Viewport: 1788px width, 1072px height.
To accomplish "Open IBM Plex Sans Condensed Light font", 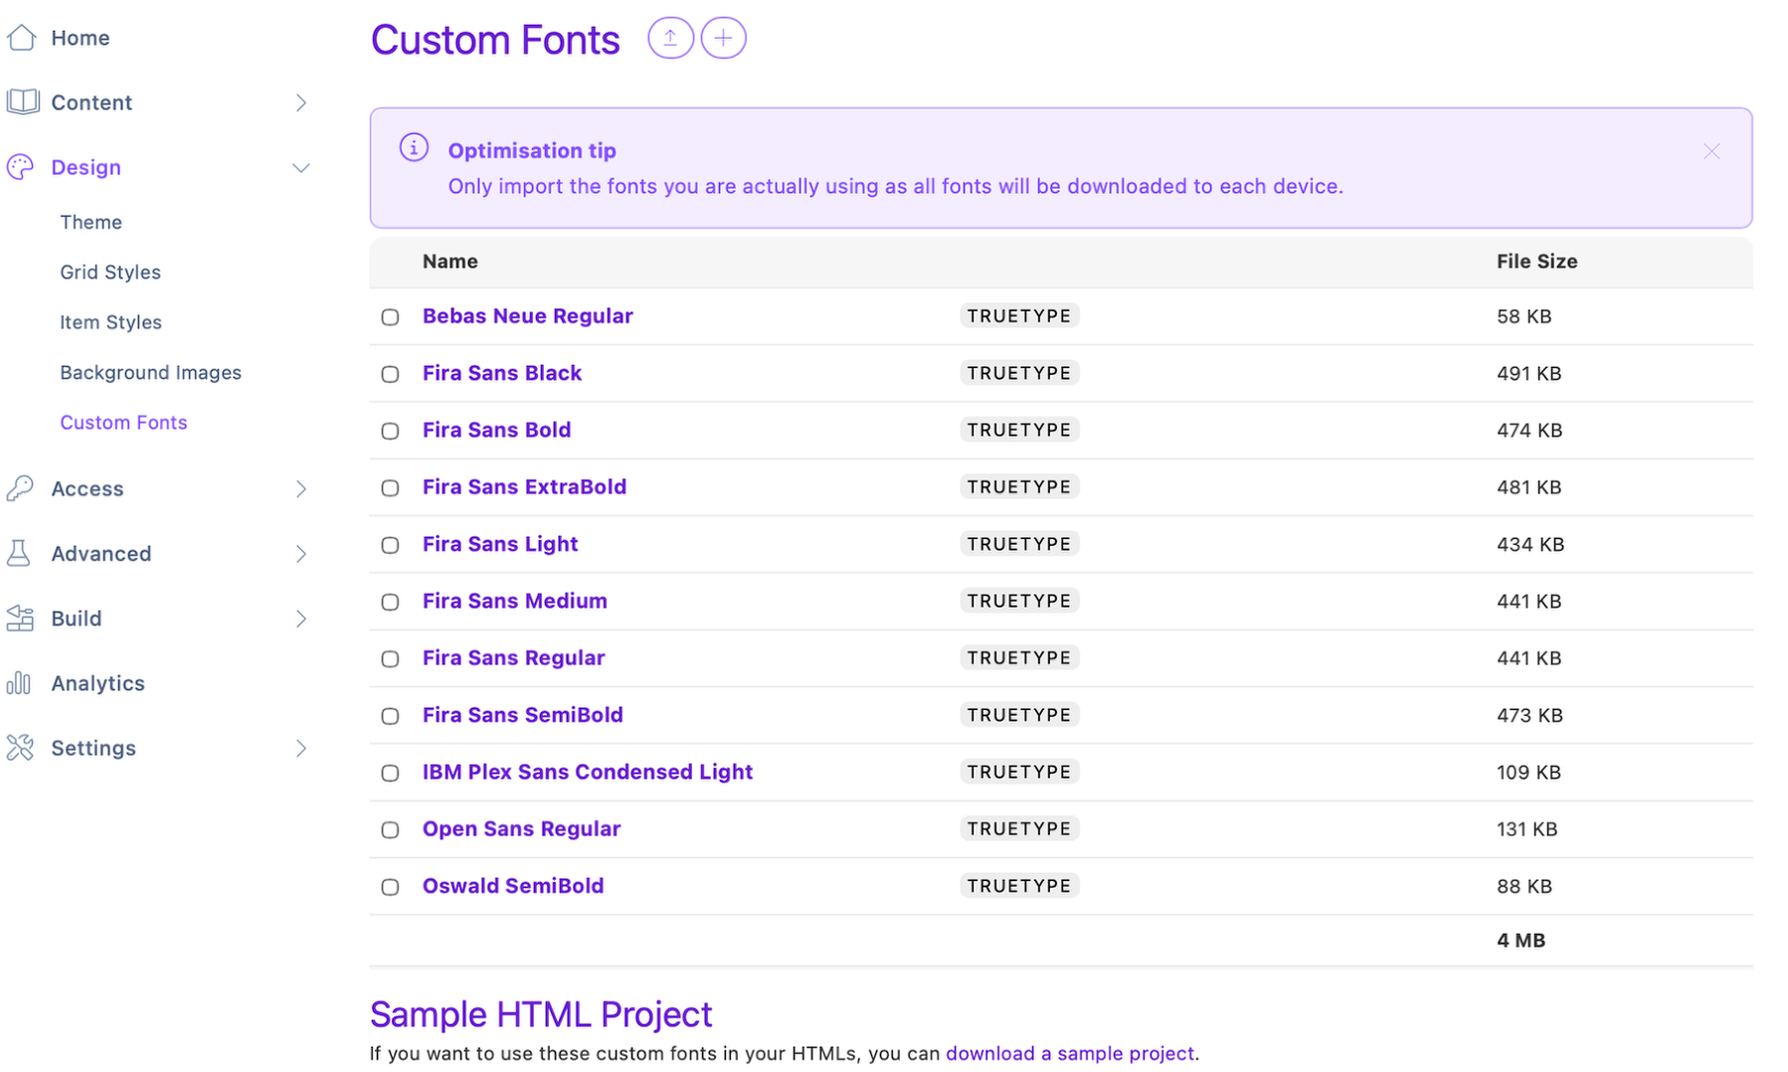I will click(x=587, y=772).
